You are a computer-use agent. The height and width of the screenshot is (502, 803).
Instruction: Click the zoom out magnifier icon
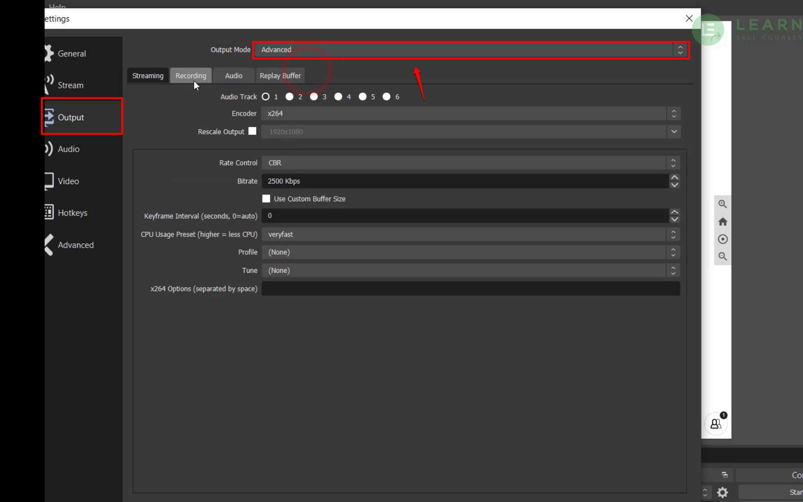(723, 256)
